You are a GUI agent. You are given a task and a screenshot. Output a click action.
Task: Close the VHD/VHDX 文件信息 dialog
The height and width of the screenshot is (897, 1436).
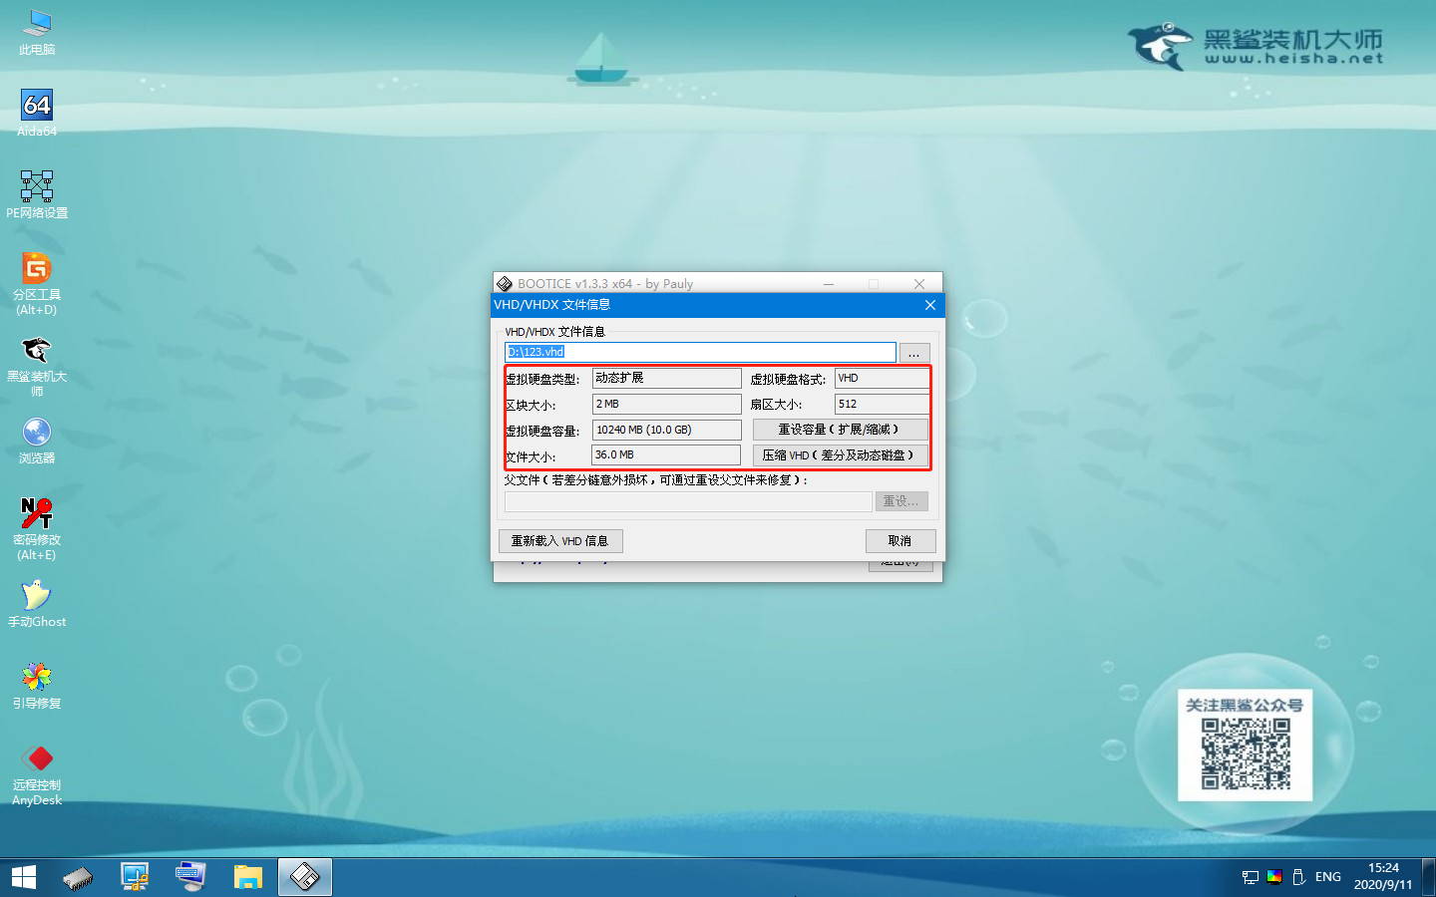tap(929, 305)
